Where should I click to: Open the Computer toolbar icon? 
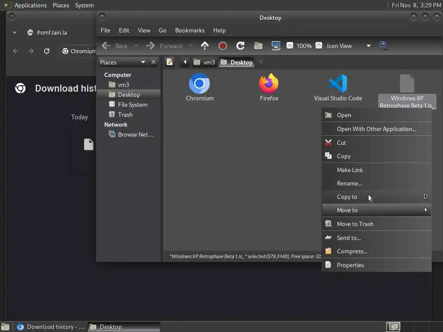tap(276, 46)
